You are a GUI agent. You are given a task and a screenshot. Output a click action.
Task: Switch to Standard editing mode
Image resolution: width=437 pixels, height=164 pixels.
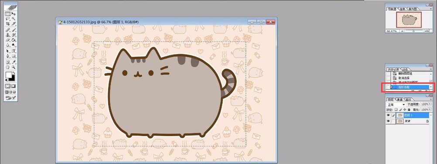[8, 86]
